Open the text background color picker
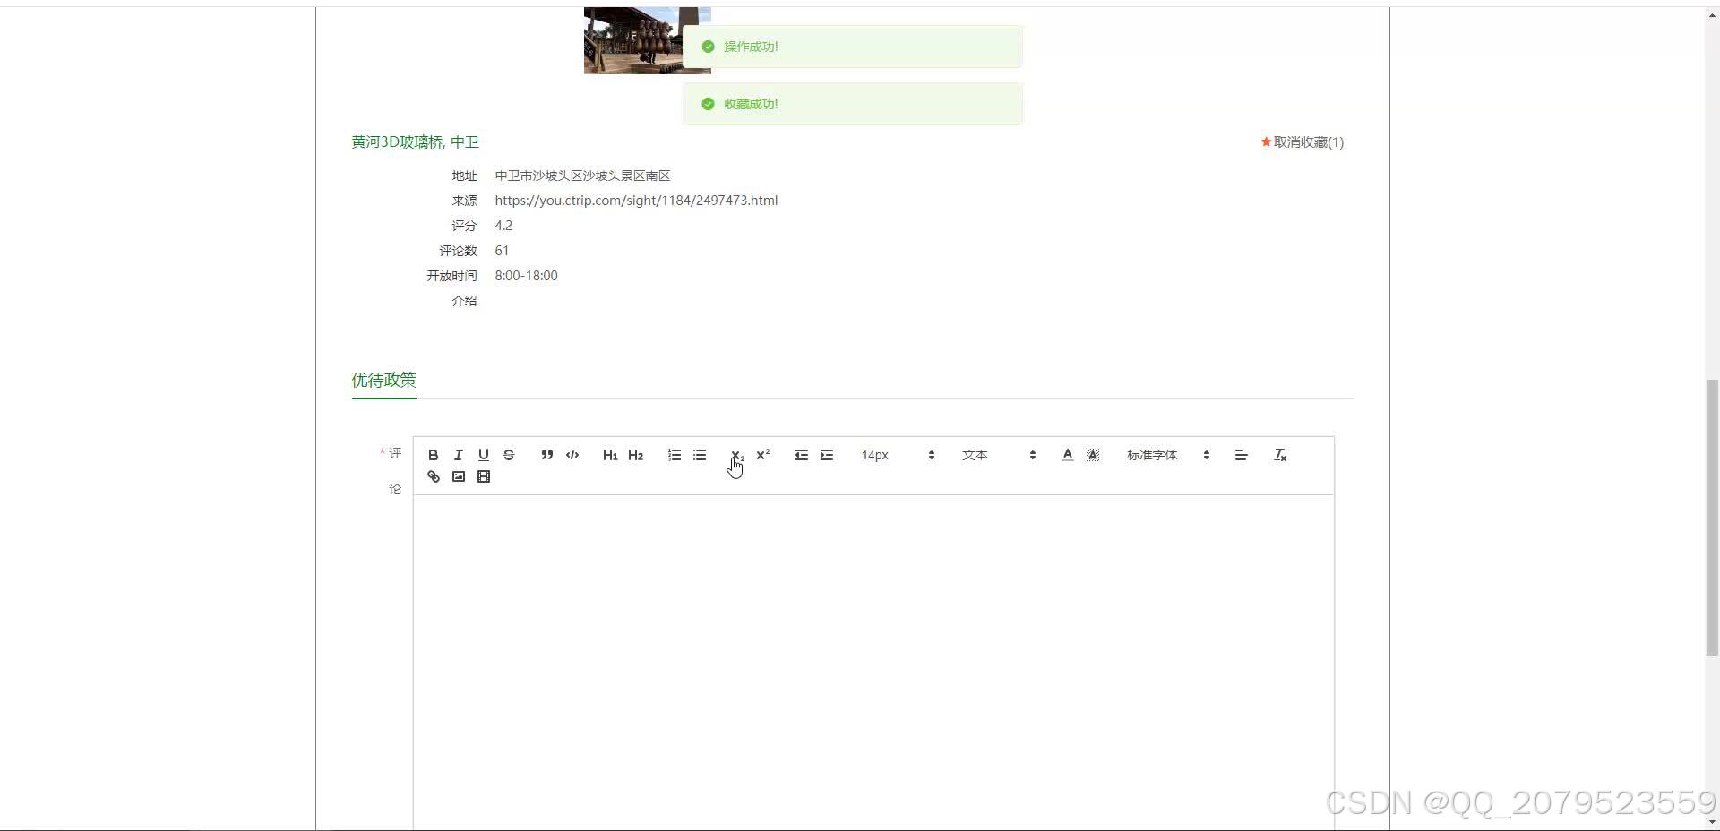The width and height of the screenshot is (1720, 831). coord(1093,455)
